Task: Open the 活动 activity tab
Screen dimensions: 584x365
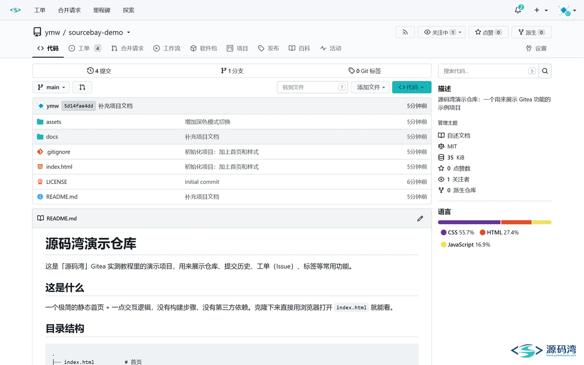Action: pyautogui.click(x=330, y=48)
